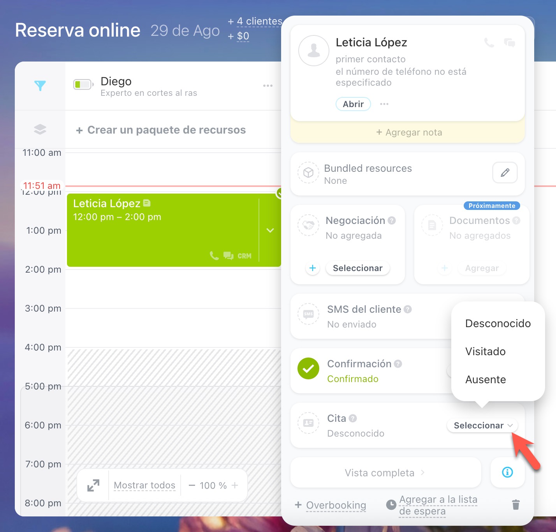
Task: Click the blue info icon button
Action: [x=507, y=472]
